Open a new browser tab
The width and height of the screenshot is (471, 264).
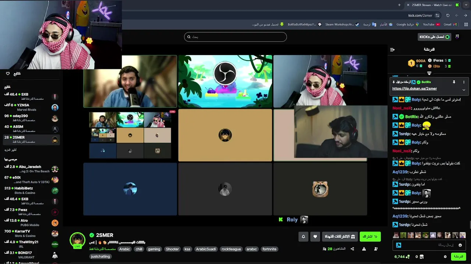click(399, 5)
